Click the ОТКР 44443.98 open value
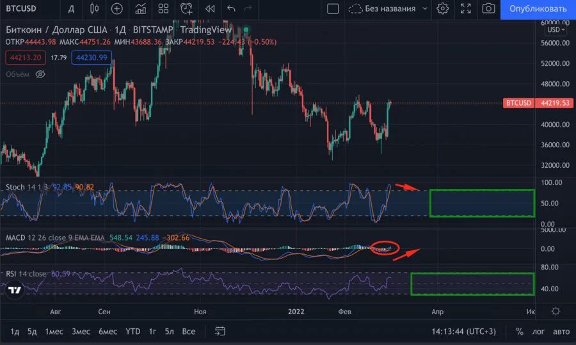This screenshot has height=345, width=576. tap(31, 42)
